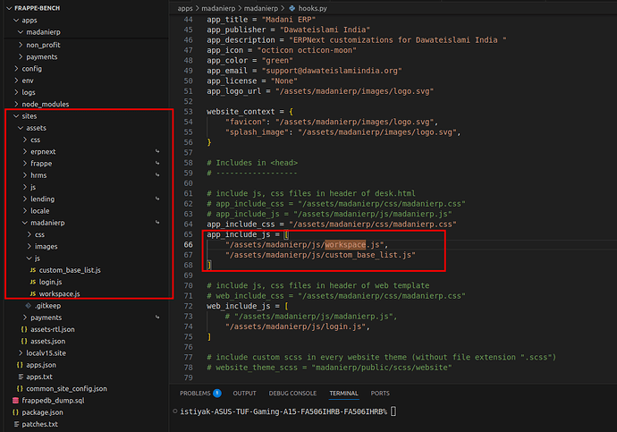The image size is (617, 432).
Task: Click the database icon beside frappedb_dump.sql
Action: [x=14, y=401]
